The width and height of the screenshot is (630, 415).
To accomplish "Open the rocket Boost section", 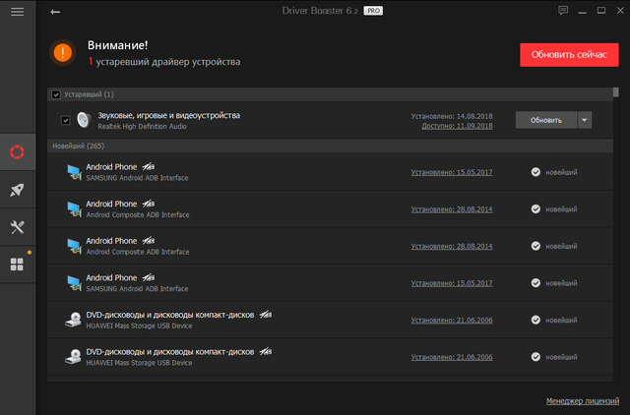I will coord(17,190).
